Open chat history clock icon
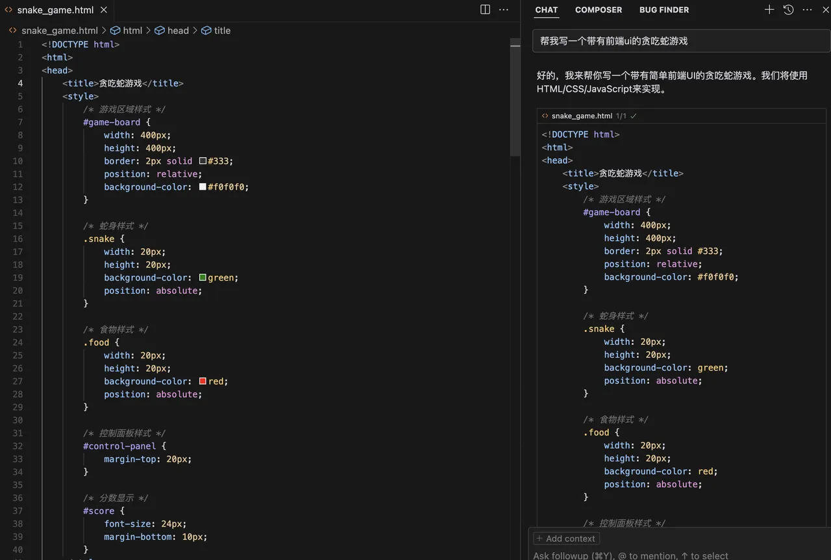 coord(788,10)
